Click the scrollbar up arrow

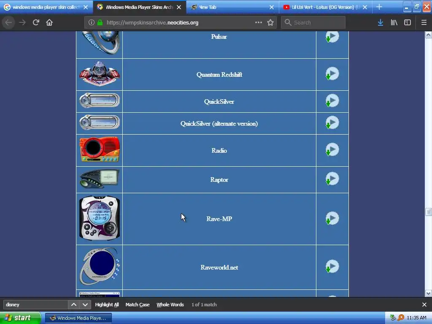coord(428,35)
